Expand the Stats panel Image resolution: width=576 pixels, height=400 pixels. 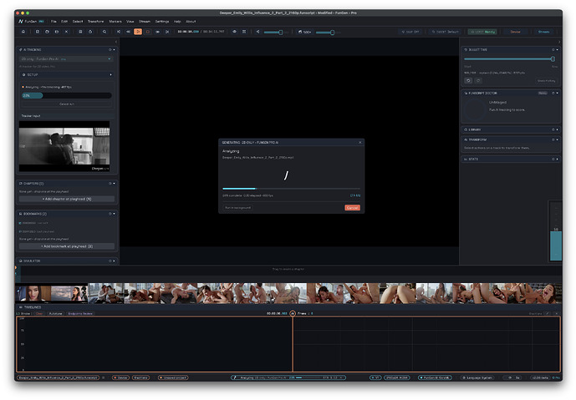pyautogui.click(x=558, y=159)
